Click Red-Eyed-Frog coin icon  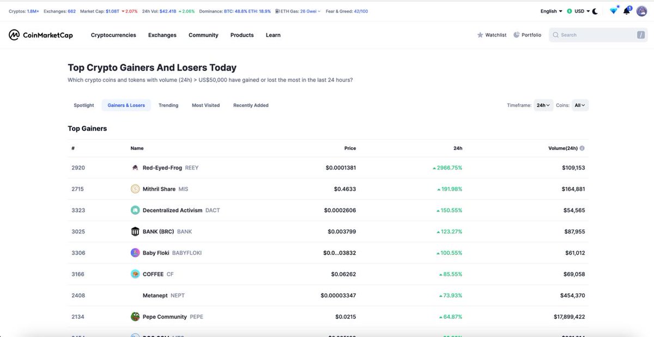tap(135, 168)
